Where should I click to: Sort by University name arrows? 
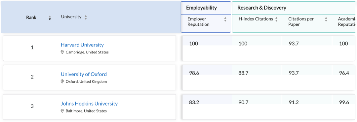(86, 17)
